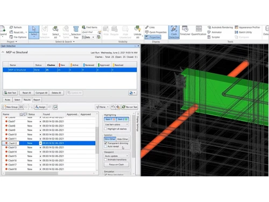
Task: Enable Highlight all clashes checkbox
Action: 105,129
